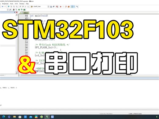Viewport: 159px width, 119px height.
Task: Open the Window Layout dropdown arrow
Action: pyautogui.click(x=74, y=7)
